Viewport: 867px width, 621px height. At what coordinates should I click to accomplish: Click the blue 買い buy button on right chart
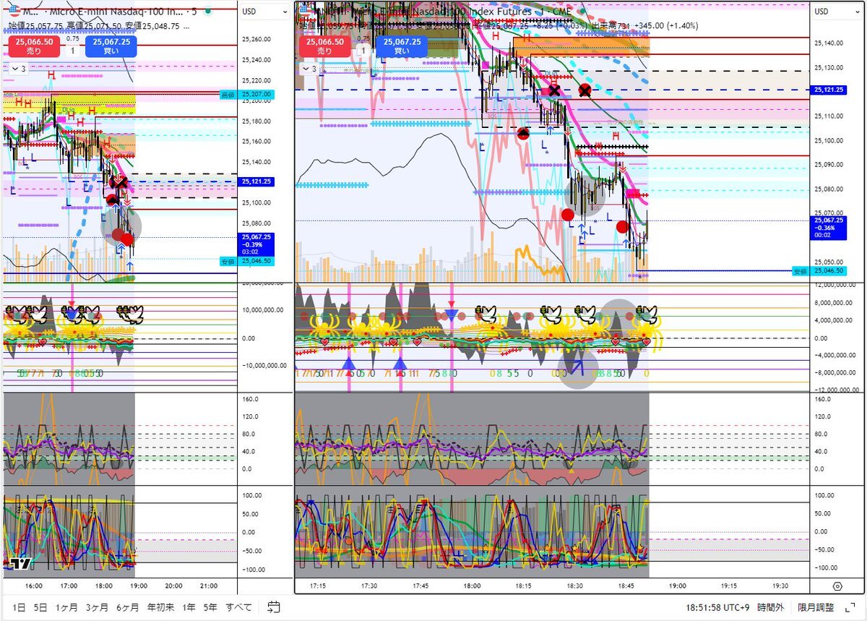click(x=400, y=47)
